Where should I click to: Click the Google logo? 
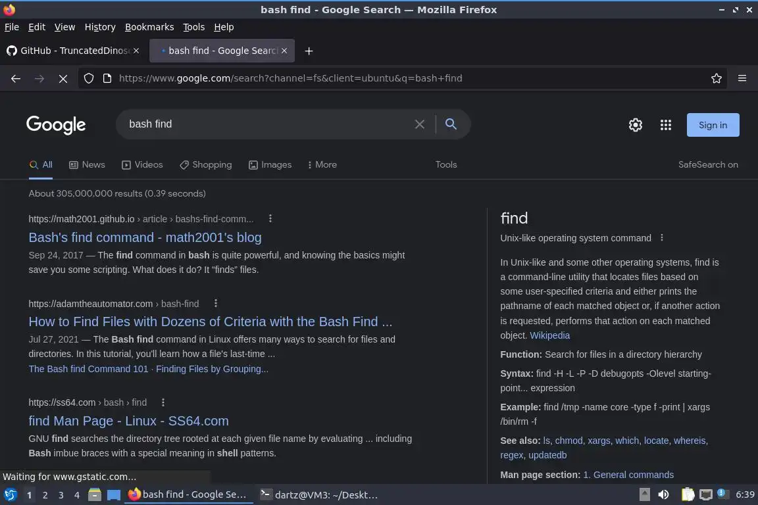(55, 125)
